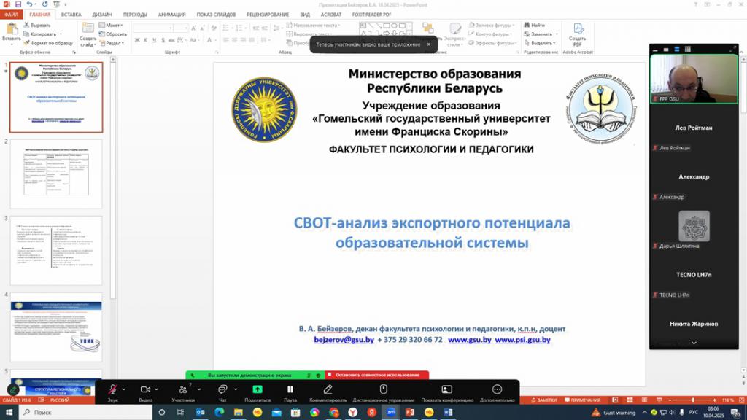This screenshot has width=747, height=420.
Task: Click Сбросить to reset the slide
Action: [113, 34]
